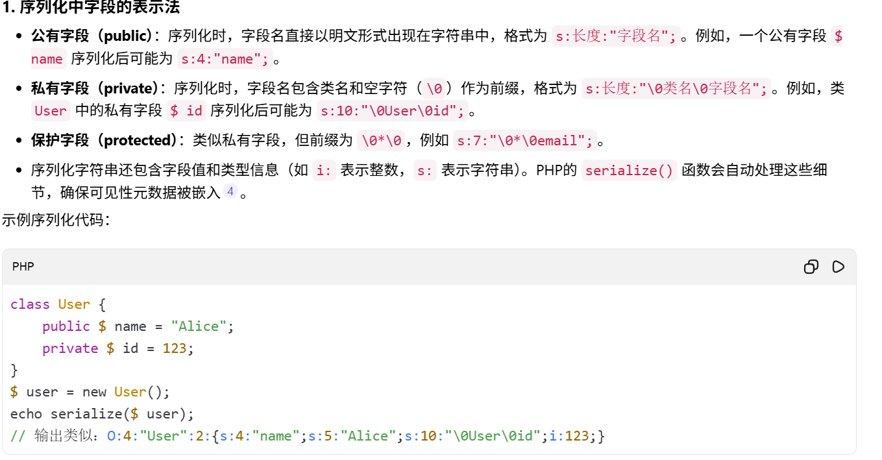Click the "class User {" code line
This screenshot has width=882, height=460.
[58, 304]
